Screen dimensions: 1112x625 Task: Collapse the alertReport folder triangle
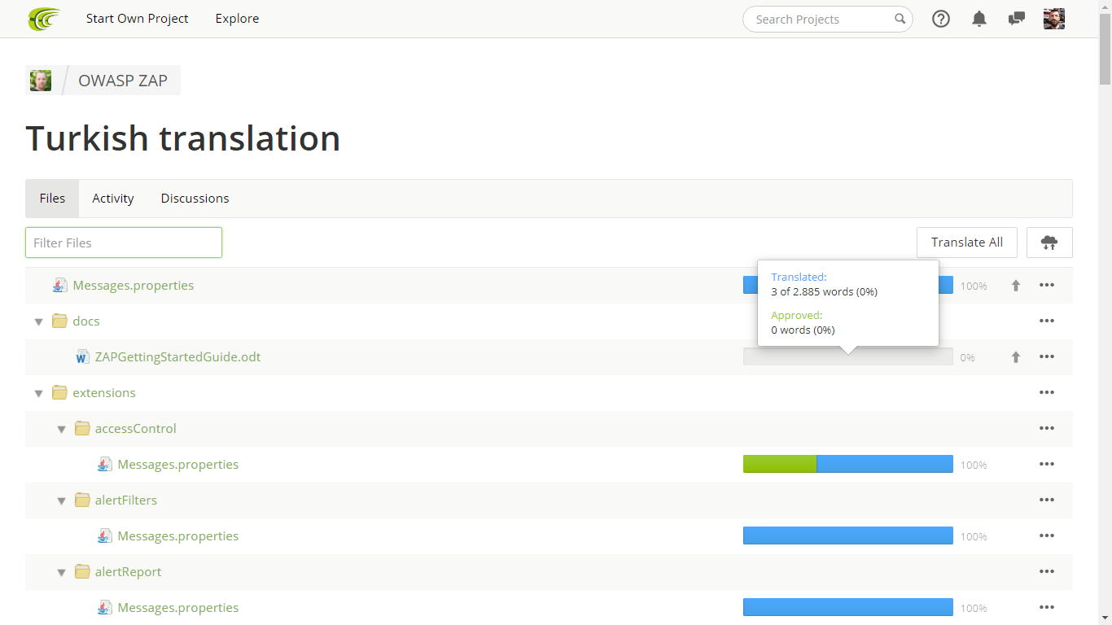61,572
